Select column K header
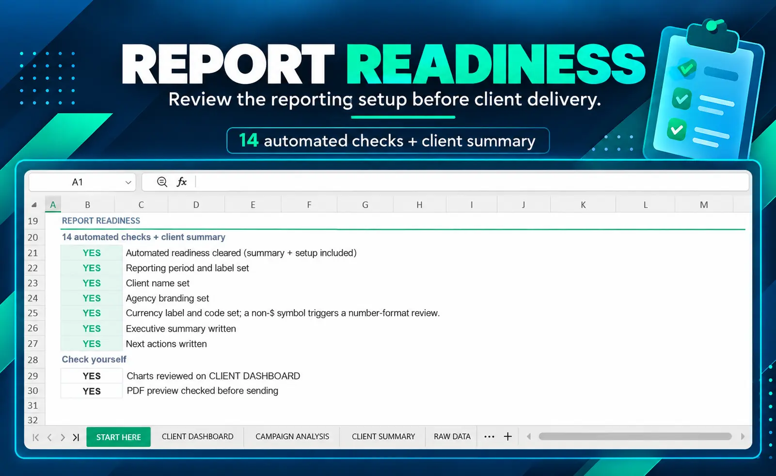The width and height of the screenshot is (776, 476). [x=583, y=205]
